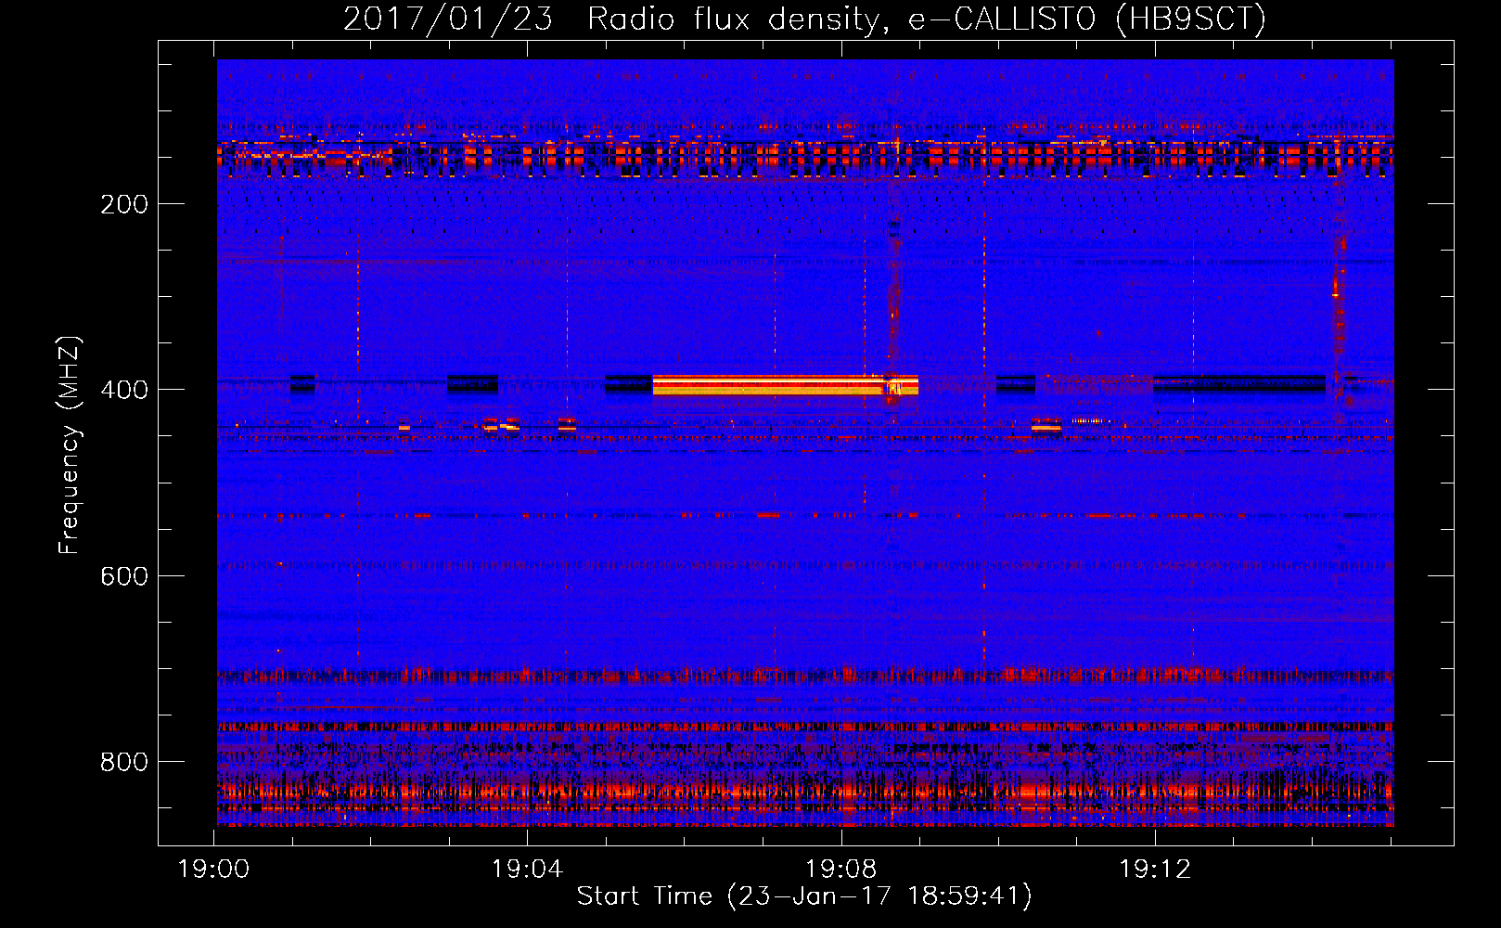Click the 'Start Time (23-Jan-17 18:59:41)' label
The width and height of the screenshot is (1501, 928).
[804, 896]
